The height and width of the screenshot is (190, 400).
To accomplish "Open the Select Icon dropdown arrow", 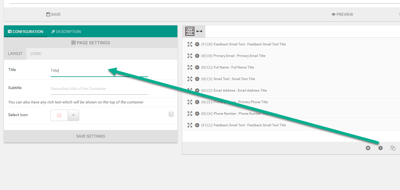I will pos(73,115).
